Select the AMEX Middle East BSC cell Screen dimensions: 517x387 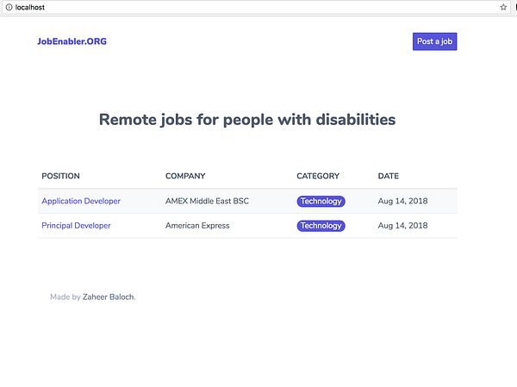click(x=207, y=201)
